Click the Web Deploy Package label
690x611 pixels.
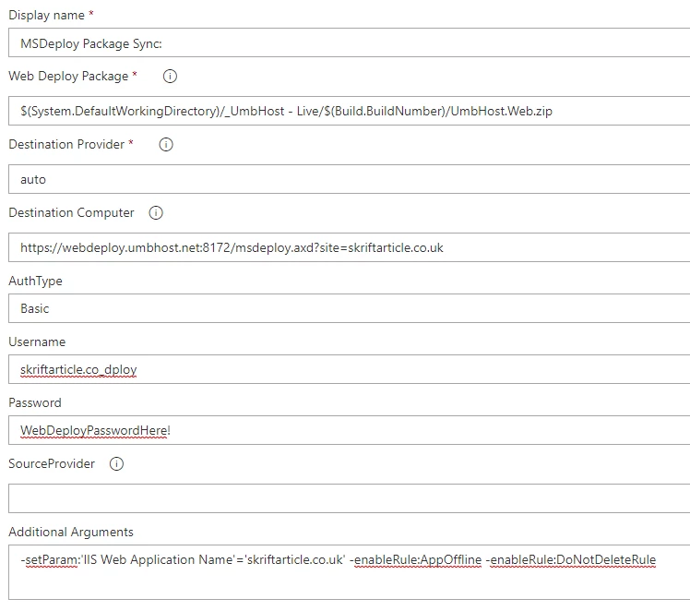click(x=68, y=77)
